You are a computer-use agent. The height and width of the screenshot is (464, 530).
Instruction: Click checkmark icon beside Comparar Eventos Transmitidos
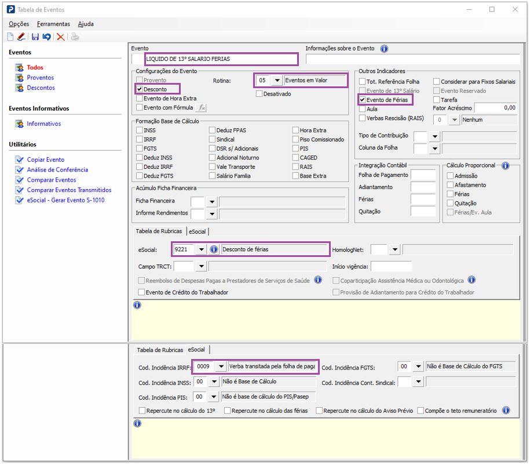[20, 190]
